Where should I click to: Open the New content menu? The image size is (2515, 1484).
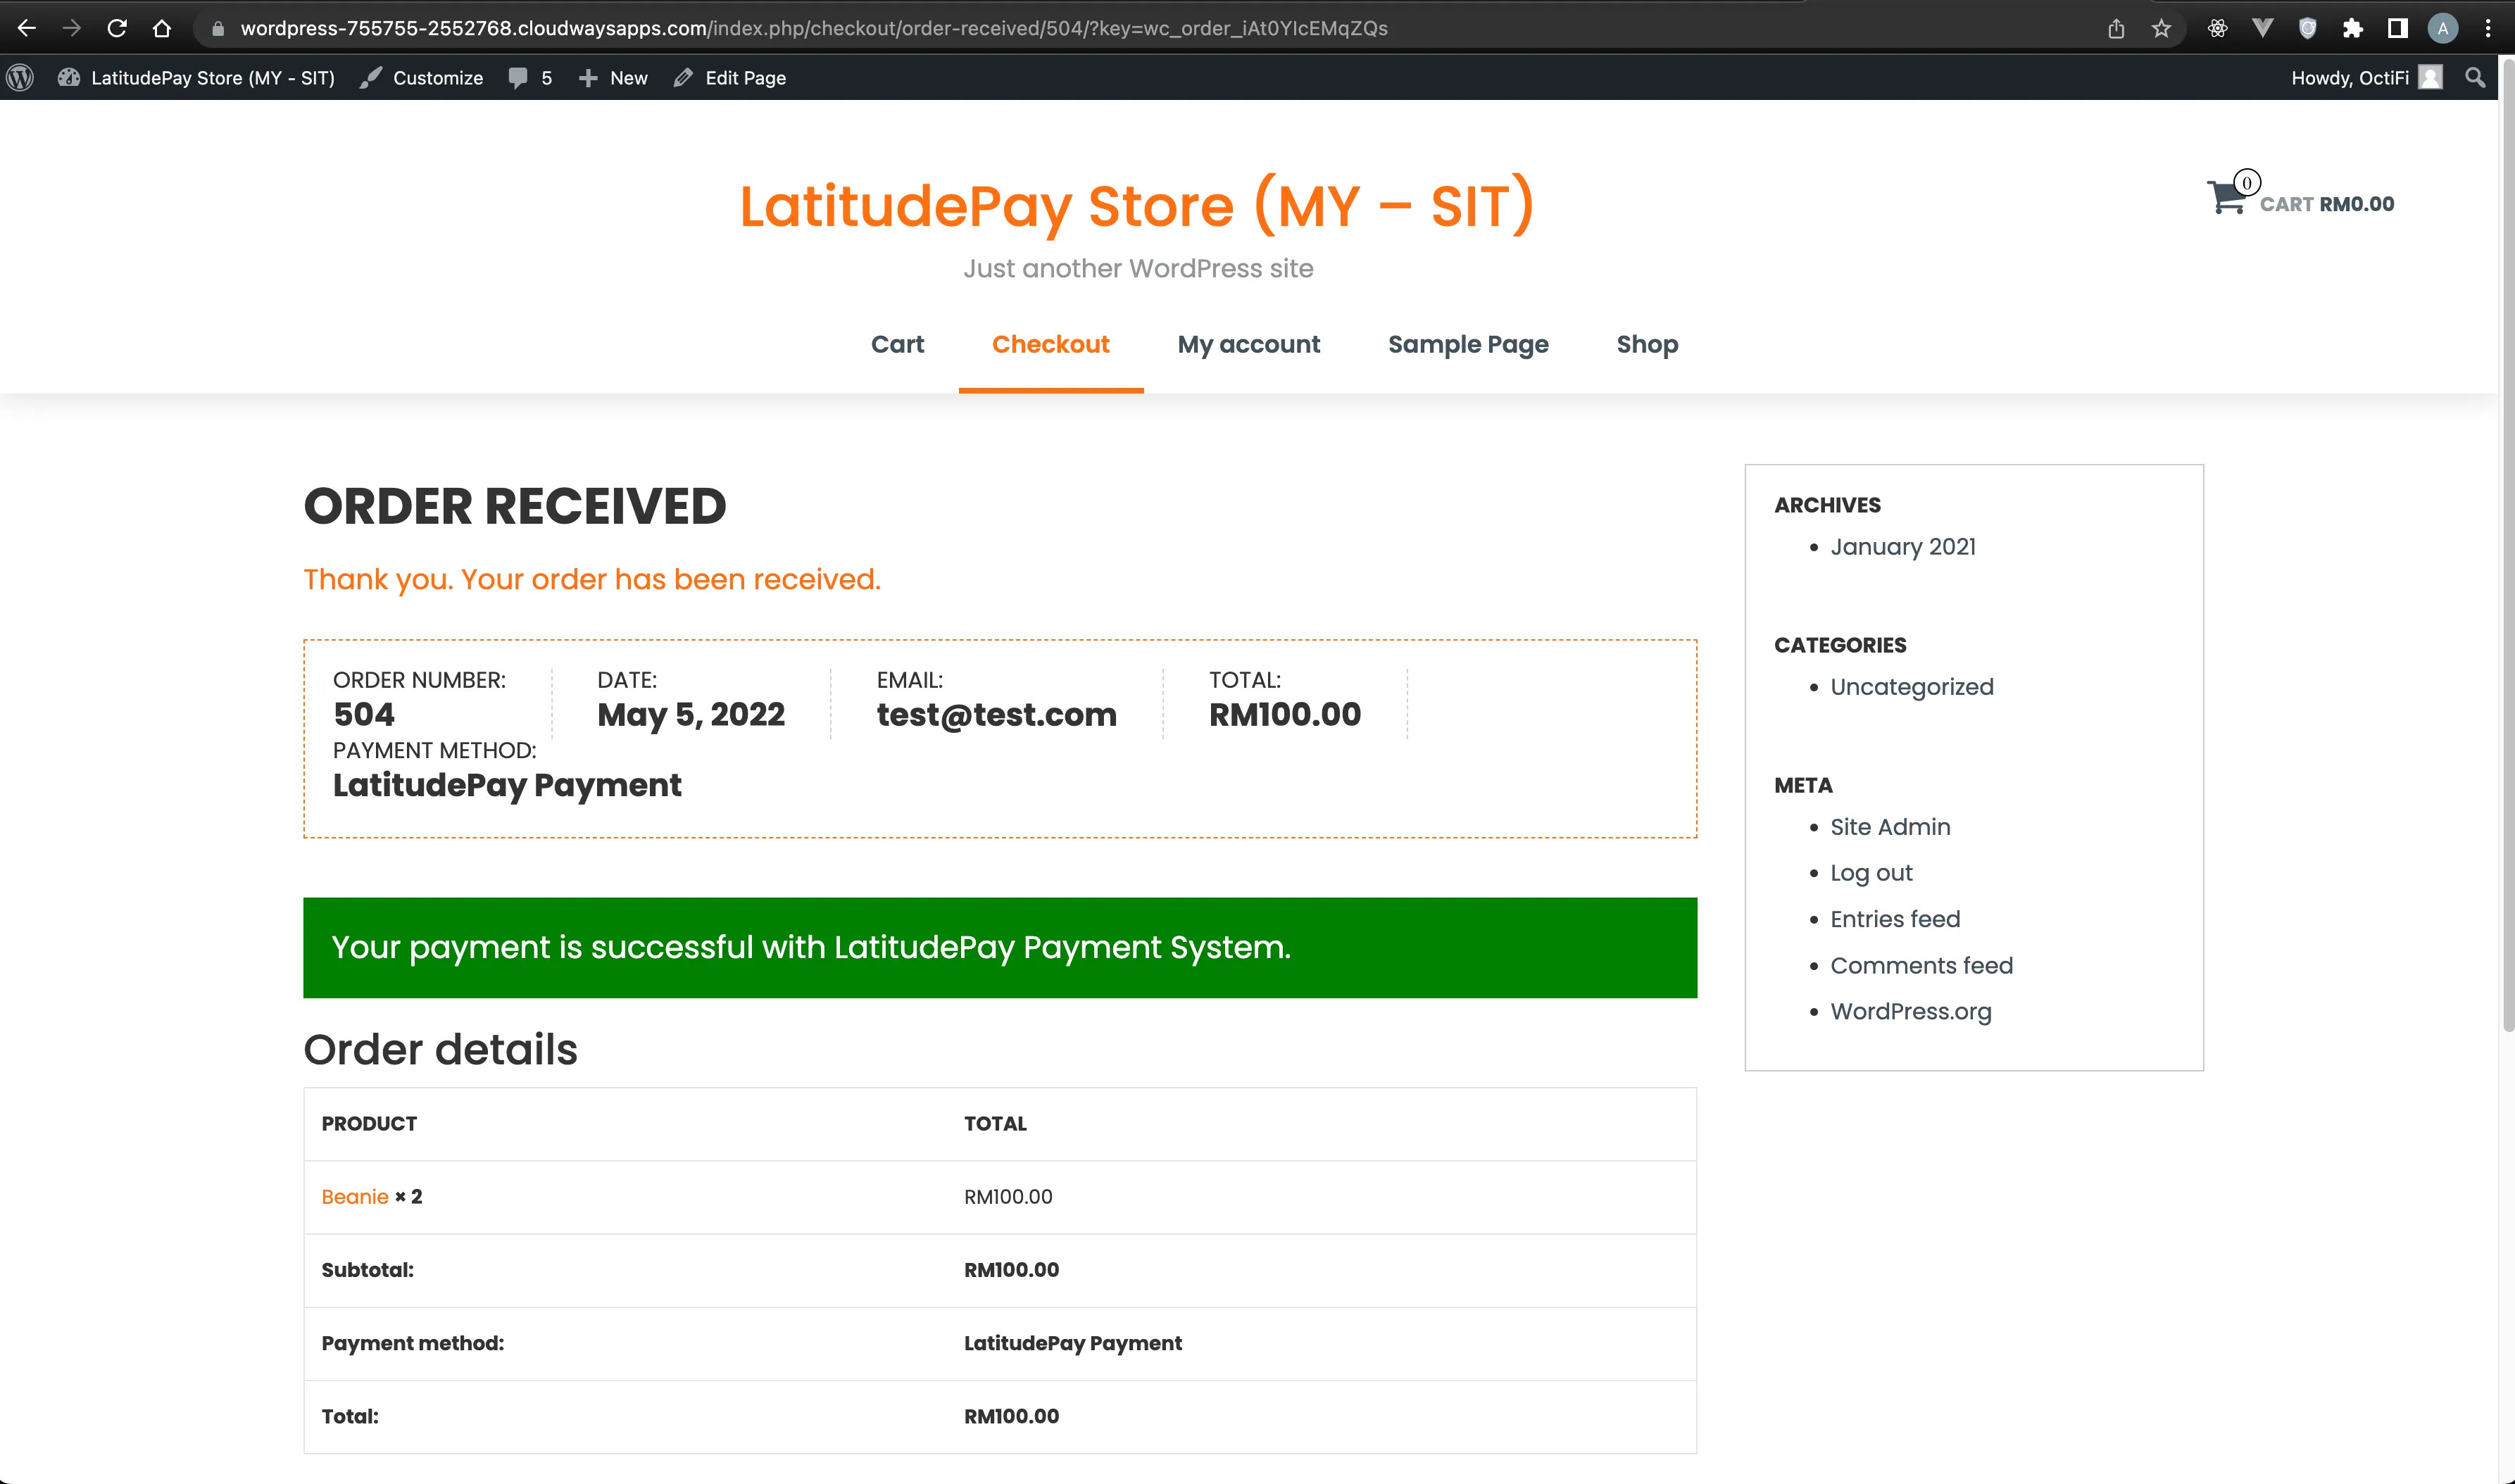click(613, 78)
